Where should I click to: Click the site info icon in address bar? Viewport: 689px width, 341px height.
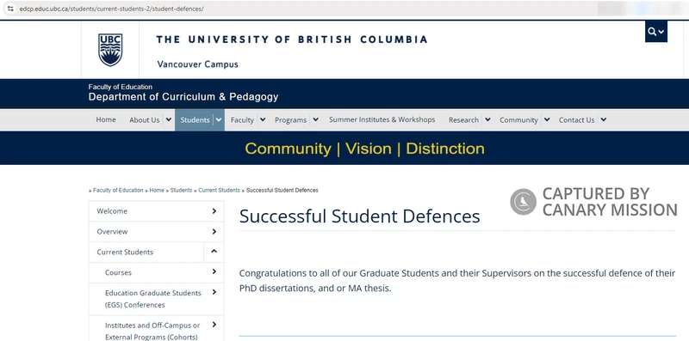click(x=10, y=9)
